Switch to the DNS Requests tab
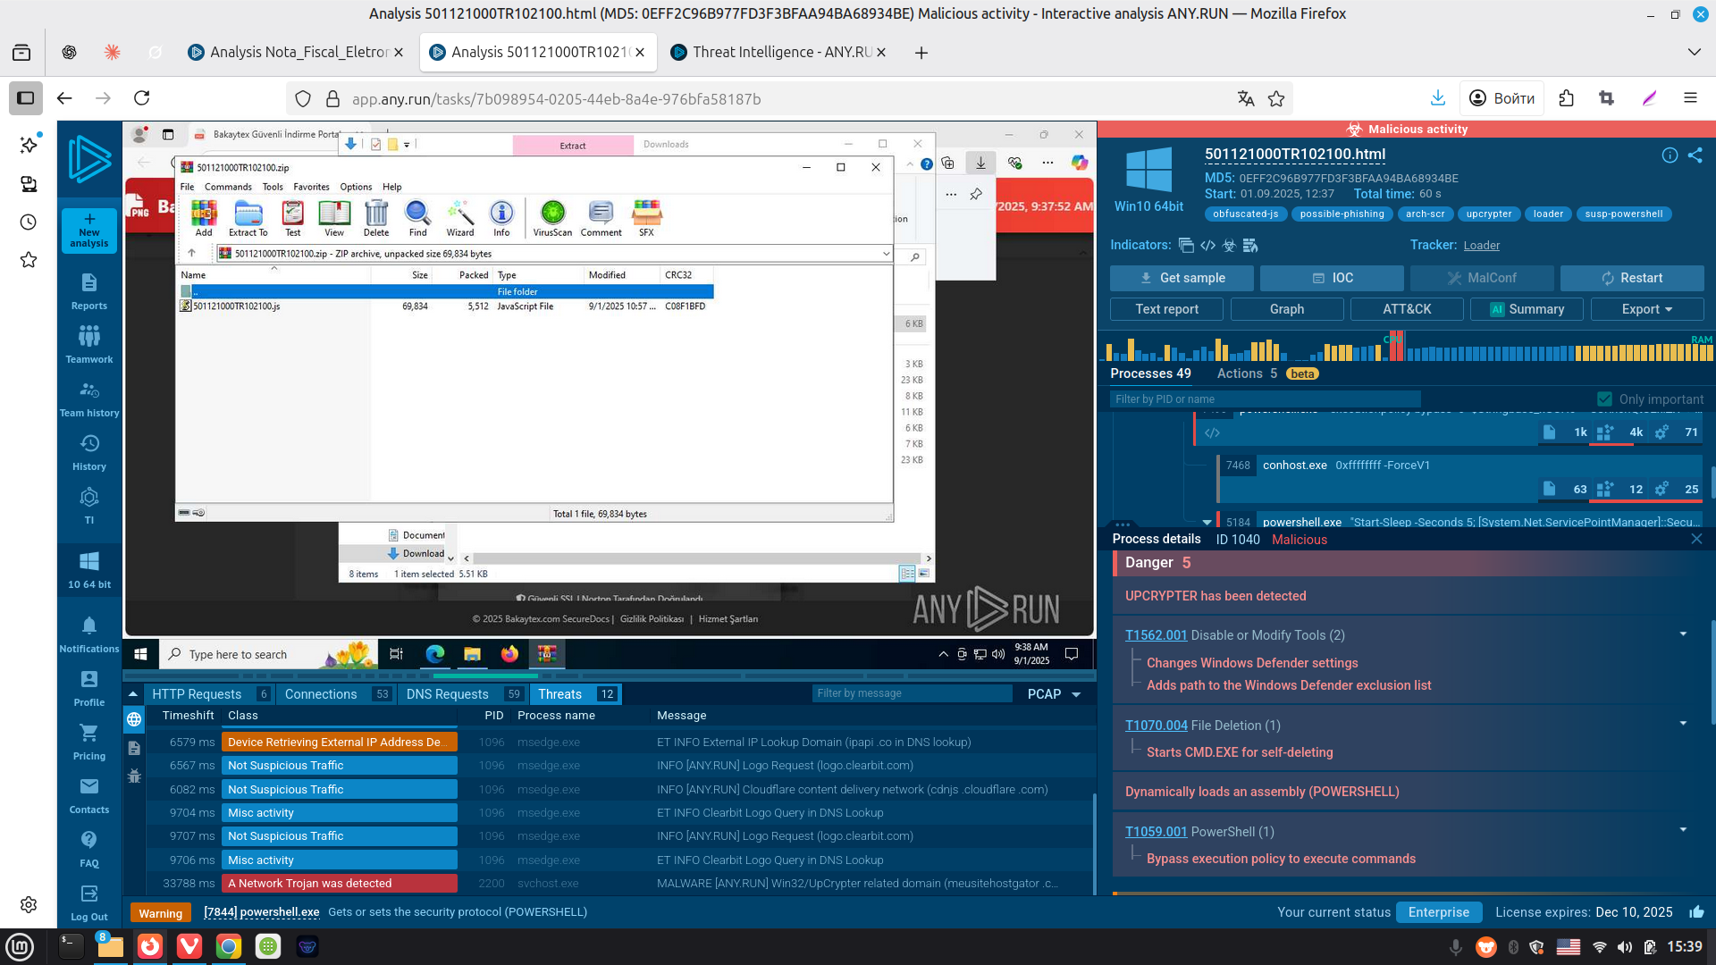 pos(447,694)
